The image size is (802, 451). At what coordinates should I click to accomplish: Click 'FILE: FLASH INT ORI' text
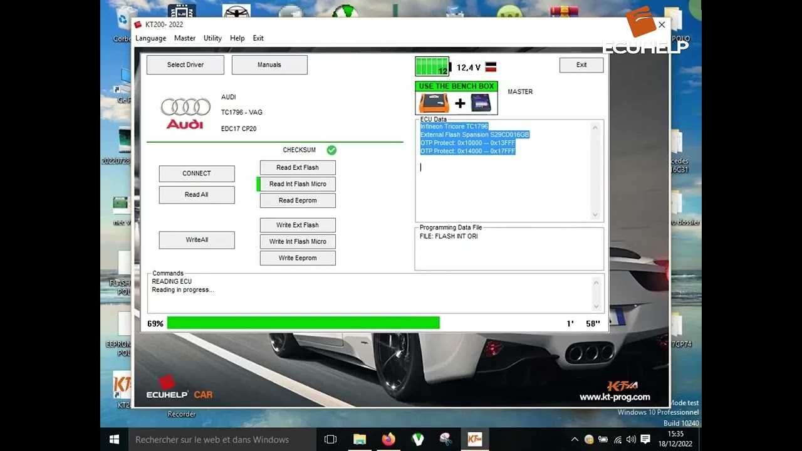(x=449, y=236)
